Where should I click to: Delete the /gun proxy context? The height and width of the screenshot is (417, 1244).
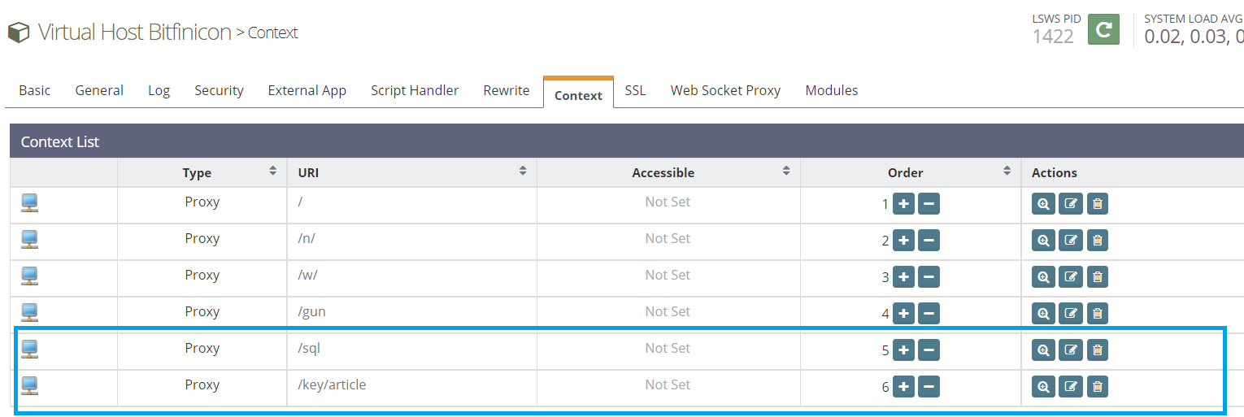[1098, 314]
